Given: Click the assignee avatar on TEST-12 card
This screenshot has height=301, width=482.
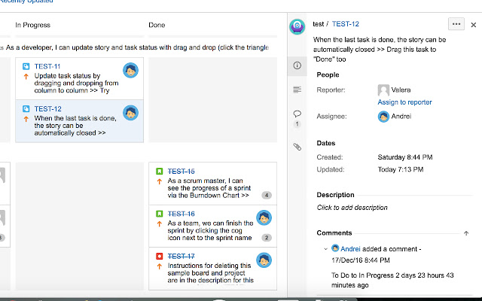Looking at the screenshot, I should click(x=130, y=113).
